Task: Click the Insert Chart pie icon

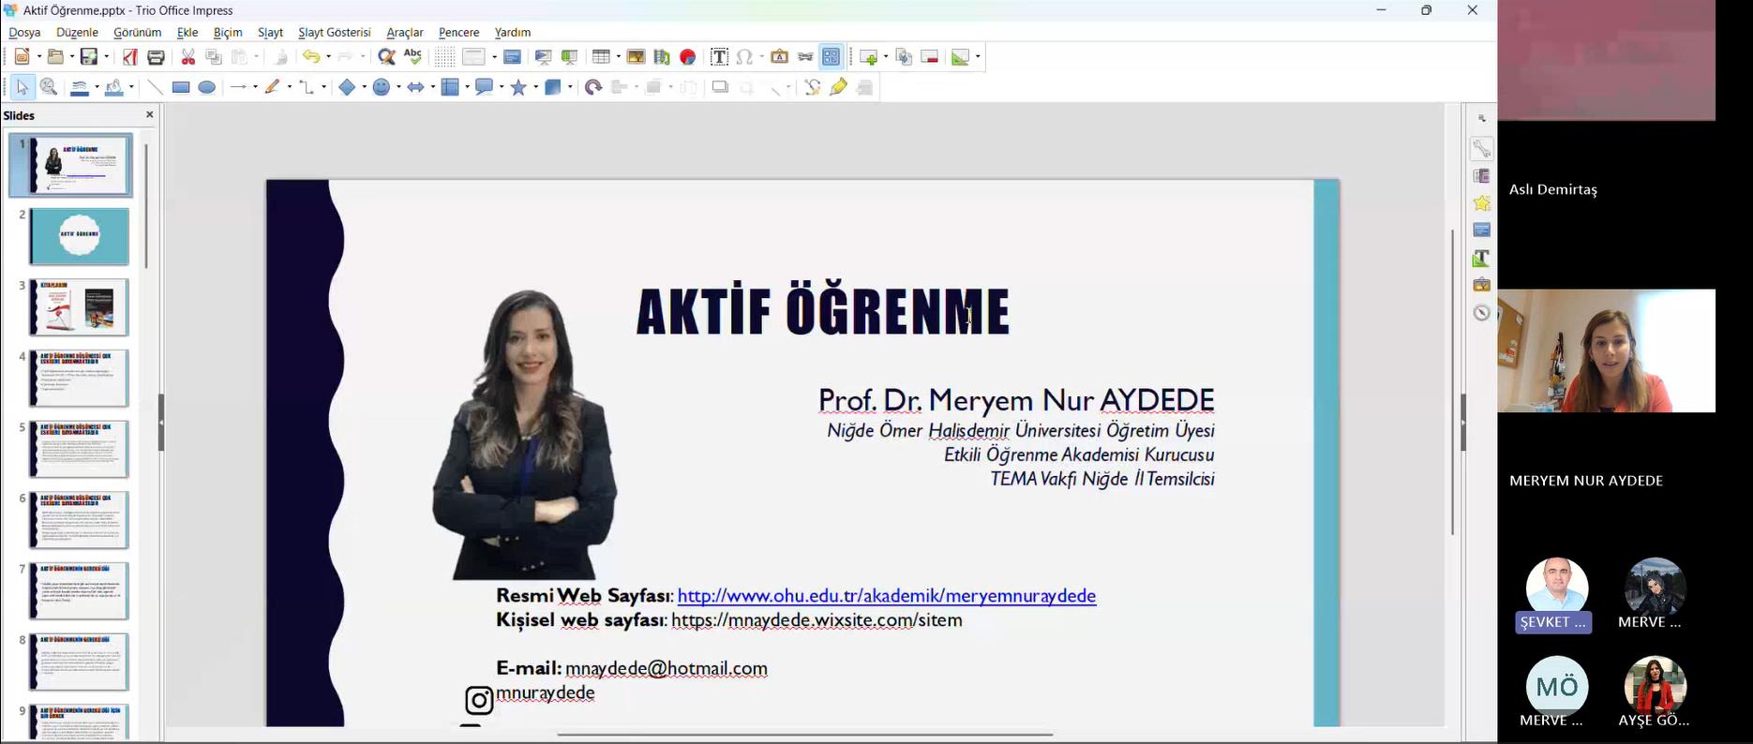Action: (x=687, y=57)
